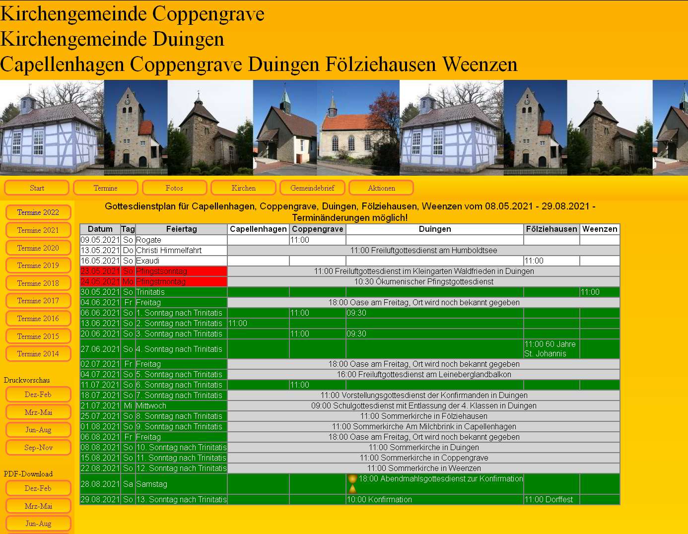This screenshot has width=688, height=534.
Task: Click the Kirchengemeinde Coppengrave heading
Action: click(x=132, y=13)
